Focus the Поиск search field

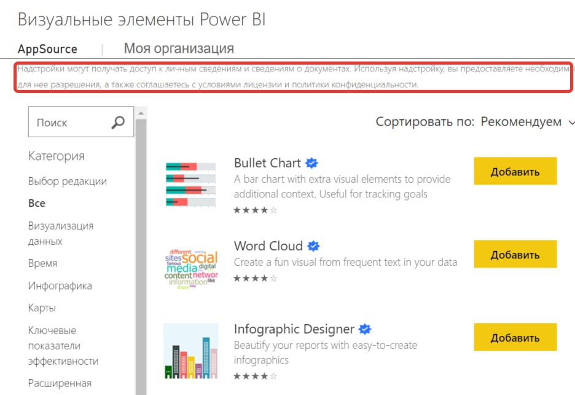click(x=81, y=122)
